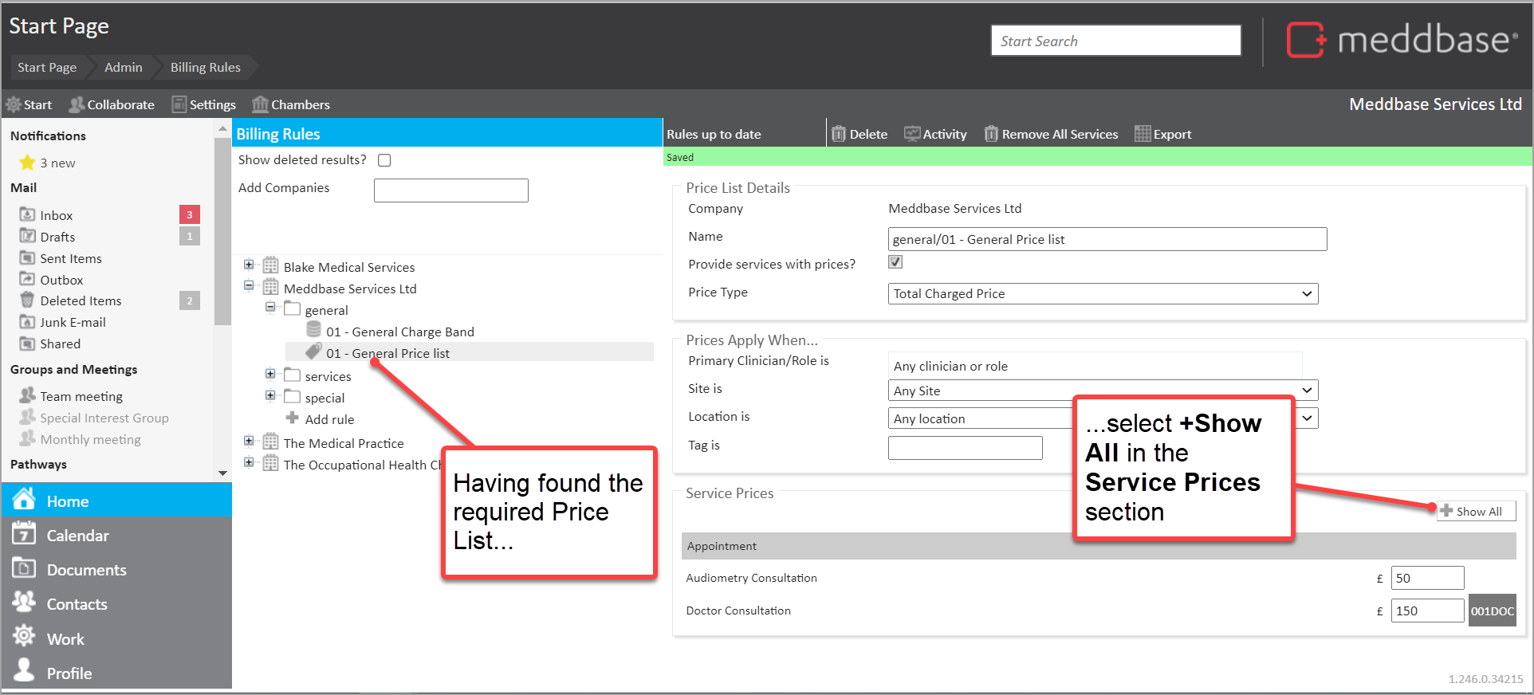
Task: Click Remove All Services icon
Action: [x=991, y=134]
